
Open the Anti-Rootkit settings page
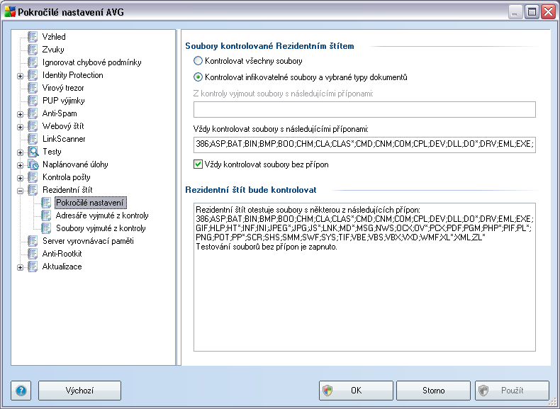pos(62,254)
